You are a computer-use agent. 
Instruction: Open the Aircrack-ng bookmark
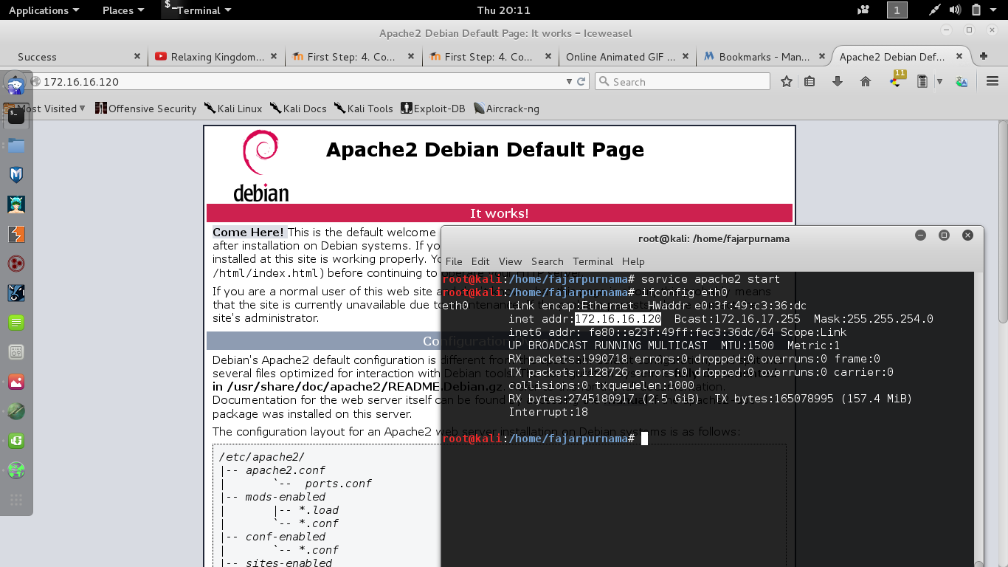tap(506, 109)
